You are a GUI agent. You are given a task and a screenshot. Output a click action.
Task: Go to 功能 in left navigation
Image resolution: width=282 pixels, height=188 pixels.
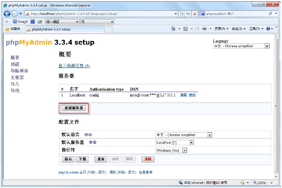[15, 64]
